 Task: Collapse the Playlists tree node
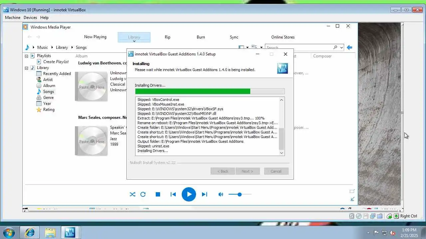point(26,56)
